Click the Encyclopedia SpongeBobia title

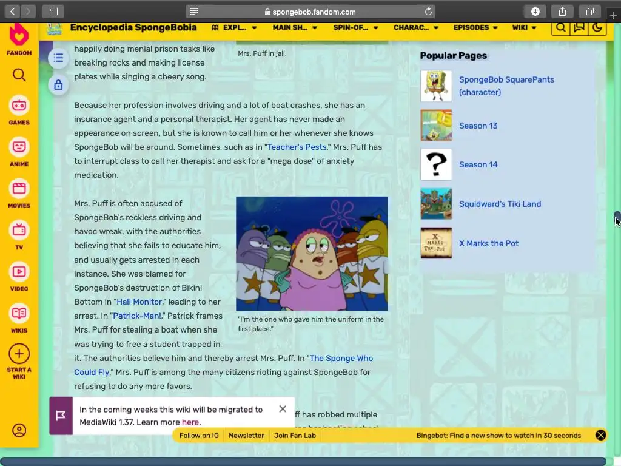point(133,27)
